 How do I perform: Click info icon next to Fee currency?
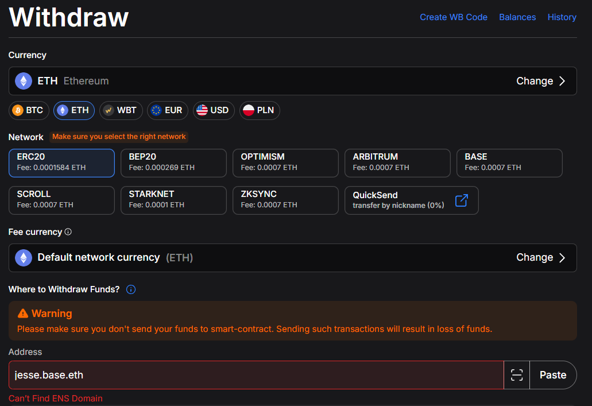click(68, 232)
